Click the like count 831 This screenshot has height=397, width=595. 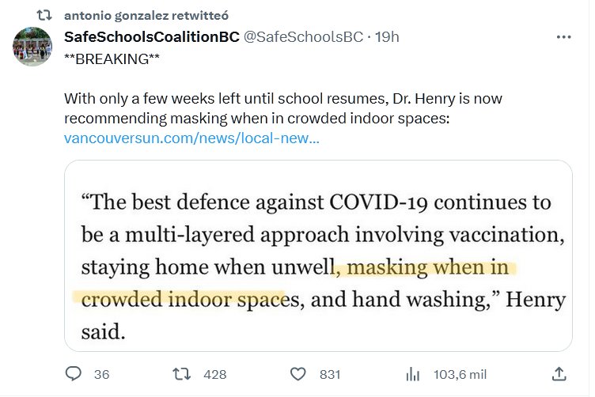click(329, 375)
